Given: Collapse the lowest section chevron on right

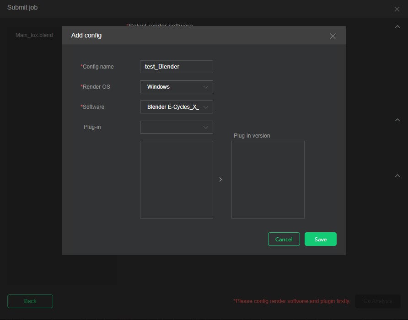Looking at the screenshot, I should [x=397, y=176].
